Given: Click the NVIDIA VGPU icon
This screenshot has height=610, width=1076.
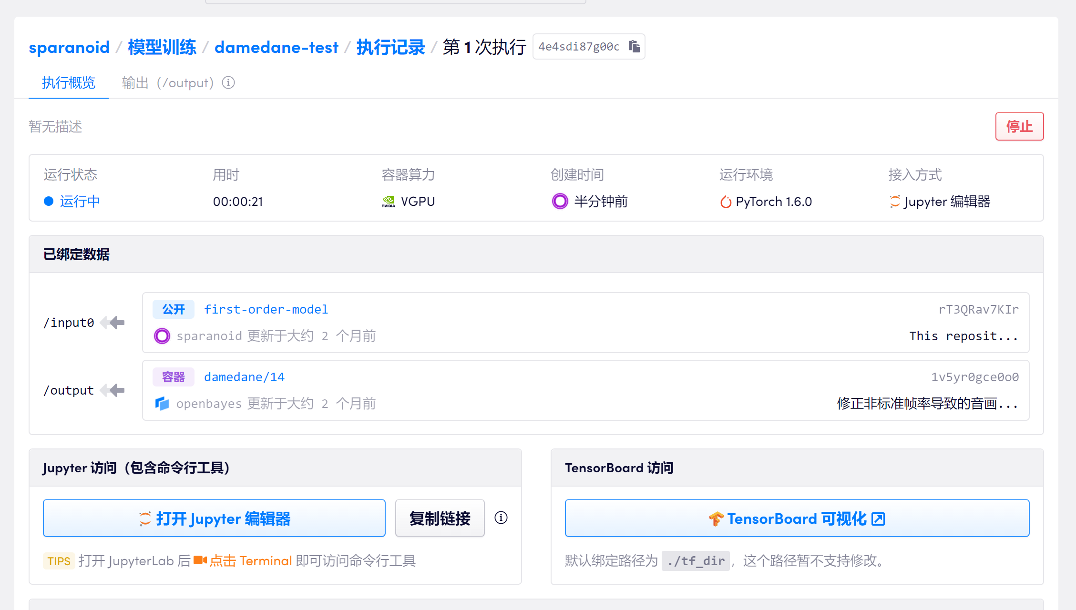Looking at the screenshot, I should 389,202.
